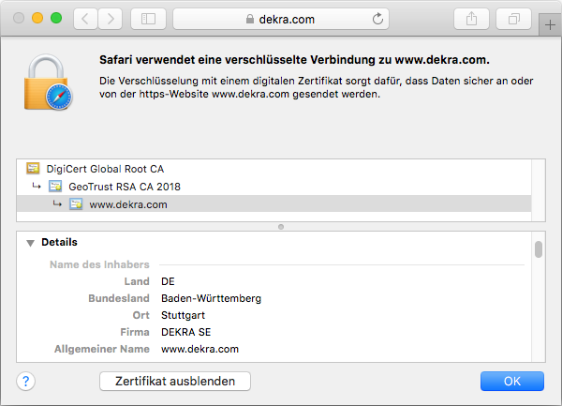Show all tabs overview icon
This screenshot has width=562, height=406.
click(513, 19)
